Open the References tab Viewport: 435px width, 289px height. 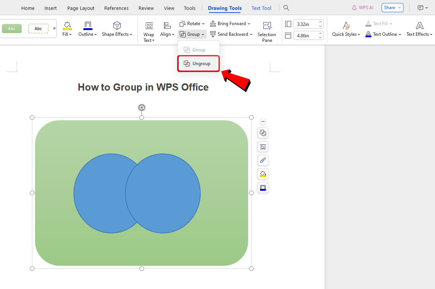[116, 8]
